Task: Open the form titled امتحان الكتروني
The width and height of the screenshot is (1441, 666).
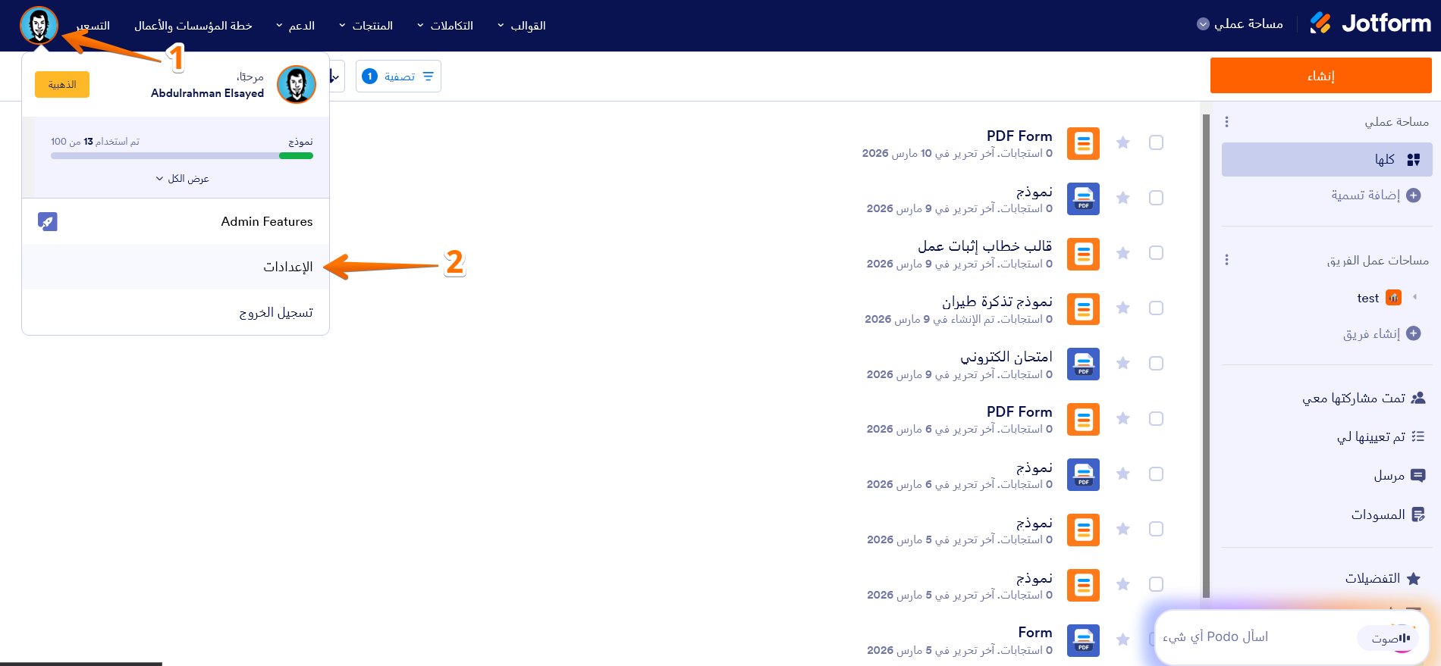Action: pos(1006,357)
